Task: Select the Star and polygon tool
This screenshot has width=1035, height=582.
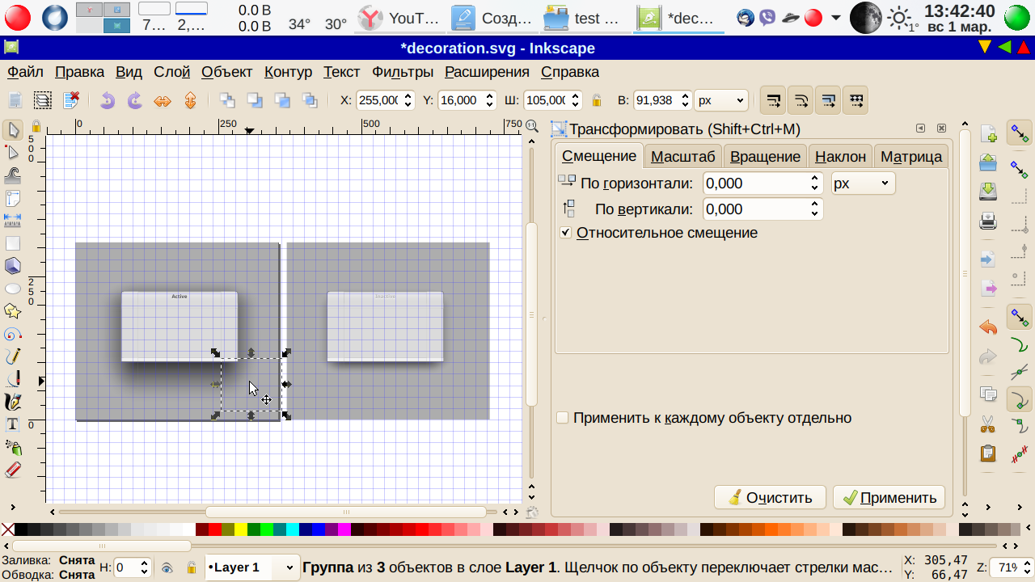Action: coord(13,311)
